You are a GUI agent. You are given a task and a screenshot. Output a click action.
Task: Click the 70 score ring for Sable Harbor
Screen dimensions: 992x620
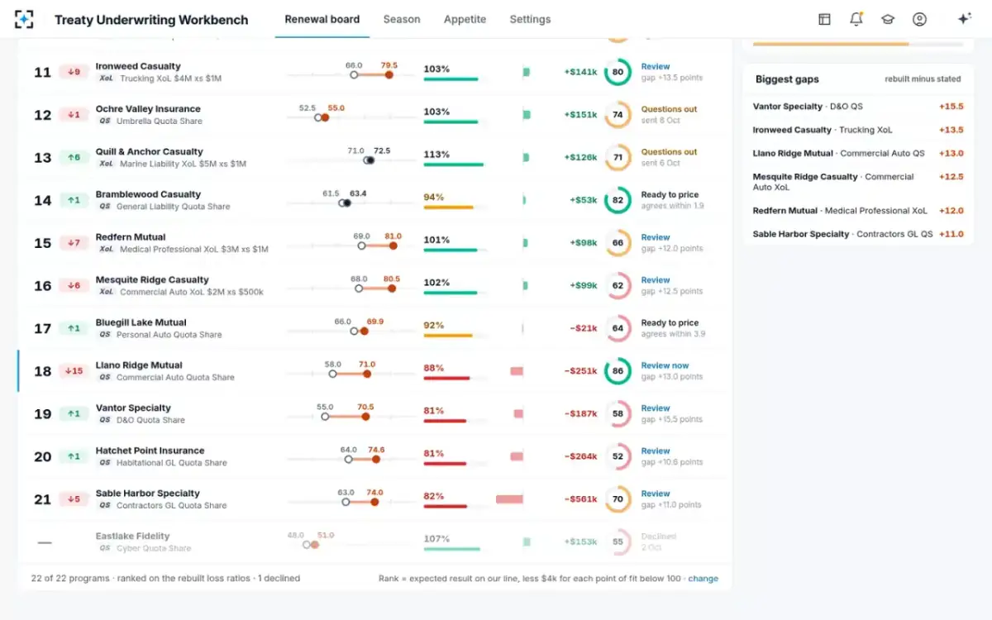pyautogui.click(x=618, y=499)
